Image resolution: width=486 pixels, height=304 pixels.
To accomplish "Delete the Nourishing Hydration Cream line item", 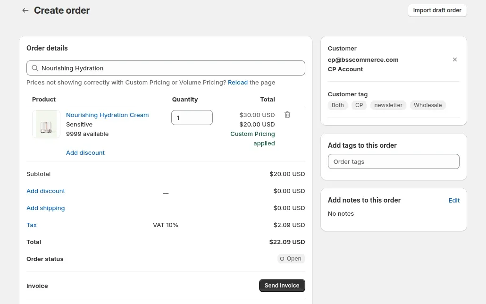I will tap(287, 115).
